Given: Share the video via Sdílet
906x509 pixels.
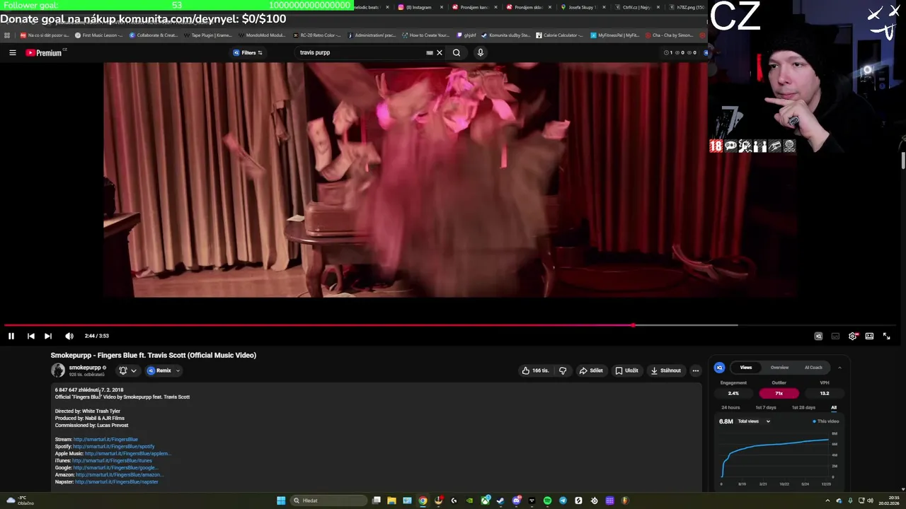Looking at the screenshot, I should point(591,370).
